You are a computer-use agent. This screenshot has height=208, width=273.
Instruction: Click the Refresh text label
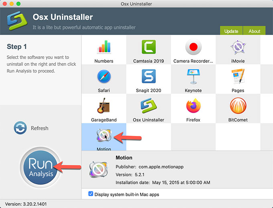[x=39, y=128]
